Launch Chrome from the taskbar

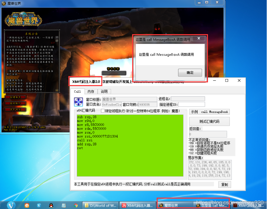(76, 205)
